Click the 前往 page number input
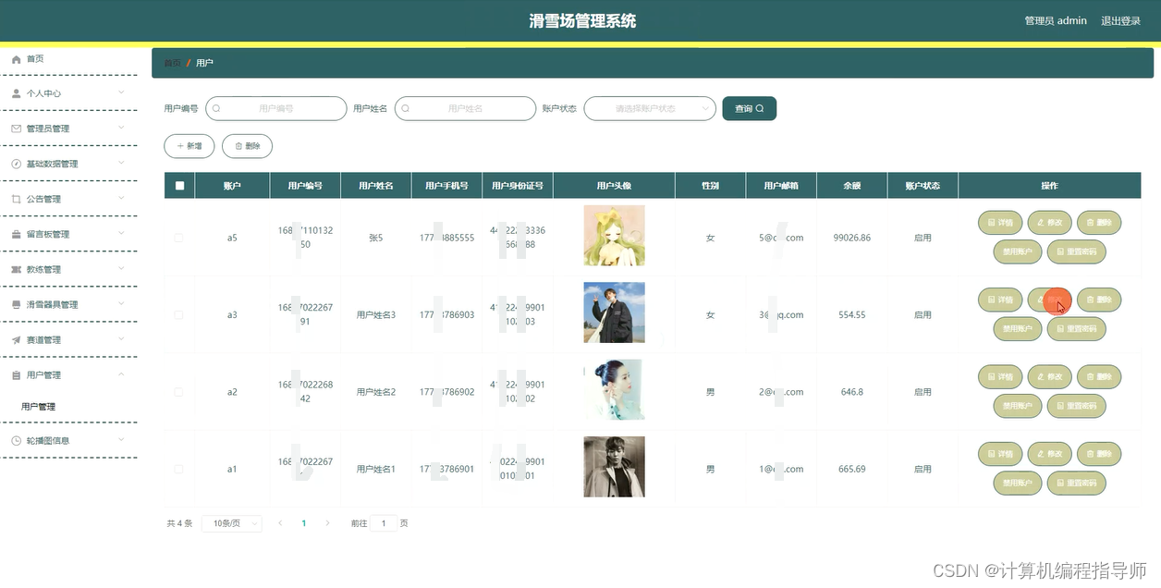Screen dimensions: 1161x588 click(384, 523)
